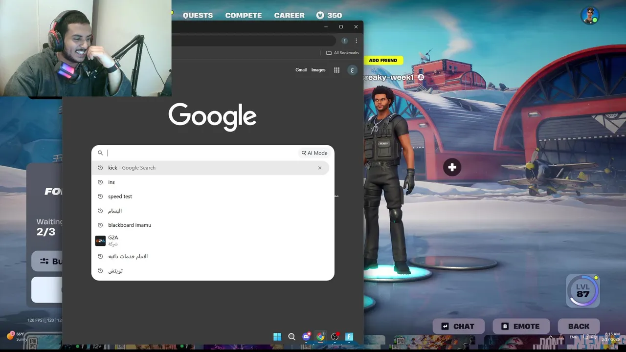Click the Google logo
This screenshot has height=352, width=626.
213,117
